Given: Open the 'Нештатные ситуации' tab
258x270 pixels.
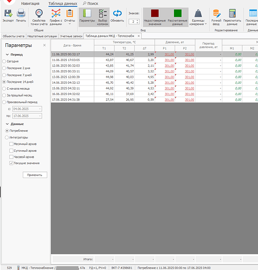Looking at the screenshot, I should (x=42, y=36).
